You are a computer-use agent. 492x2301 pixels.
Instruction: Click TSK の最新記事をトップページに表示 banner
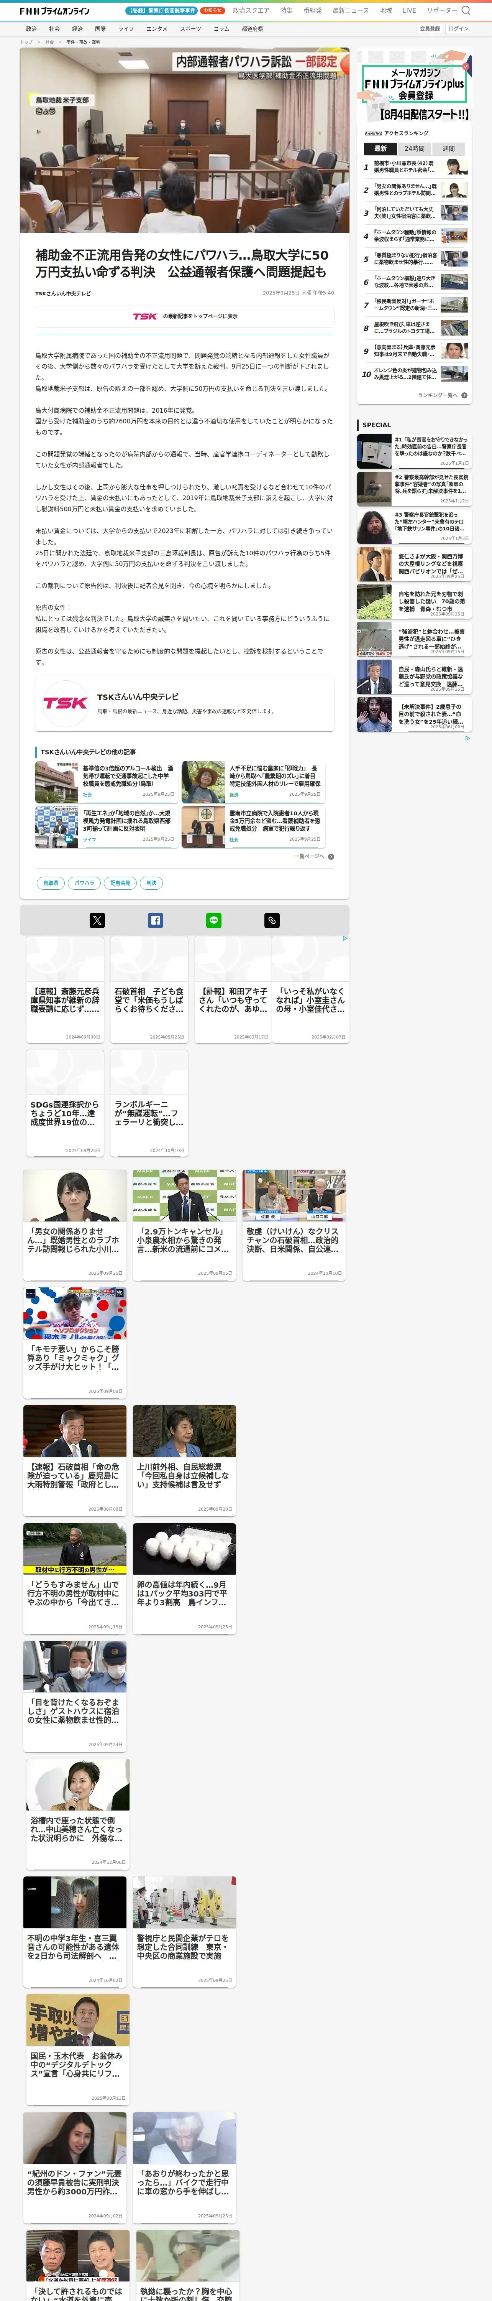pos(185,316)
